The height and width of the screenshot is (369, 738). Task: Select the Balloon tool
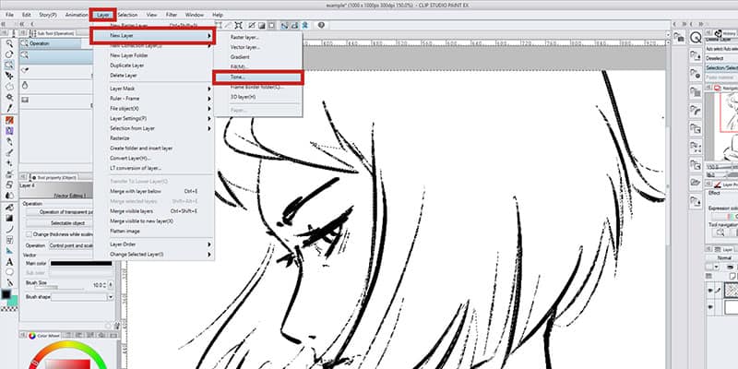coord(9,272)
